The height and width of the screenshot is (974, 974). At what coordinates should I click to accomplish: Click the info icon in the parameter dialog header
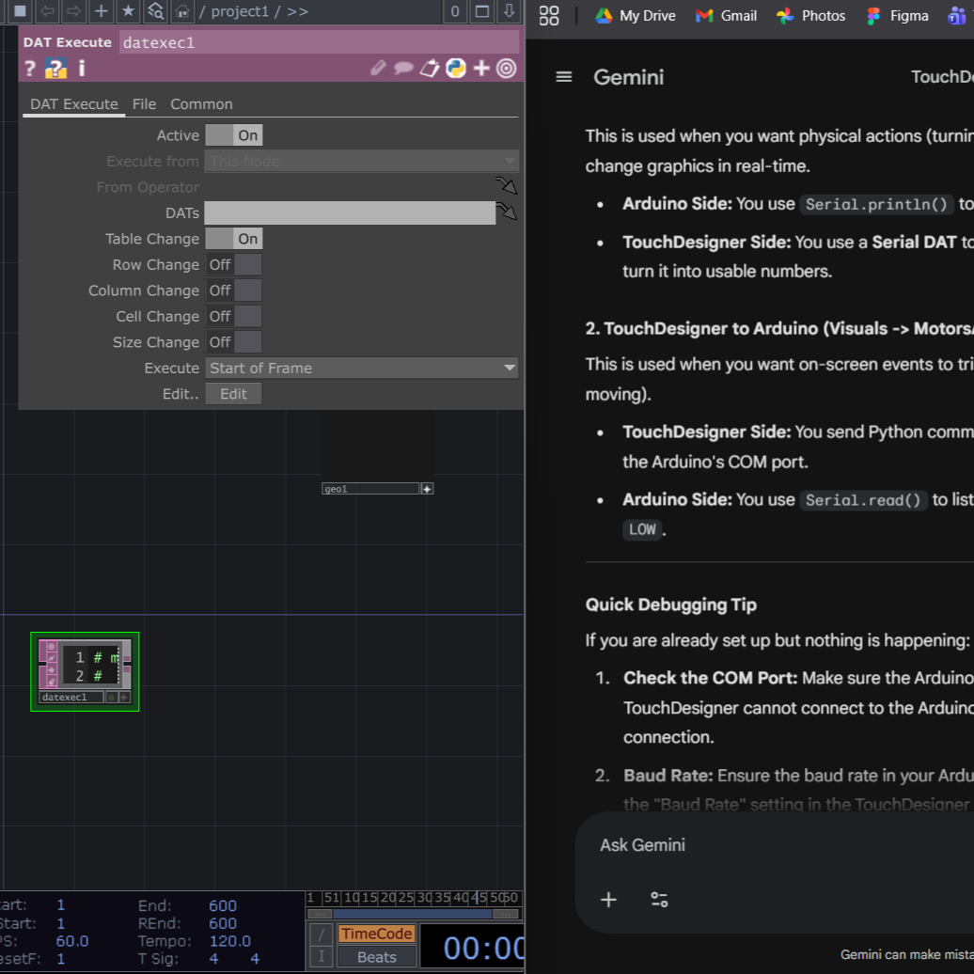tap(81, 68)
